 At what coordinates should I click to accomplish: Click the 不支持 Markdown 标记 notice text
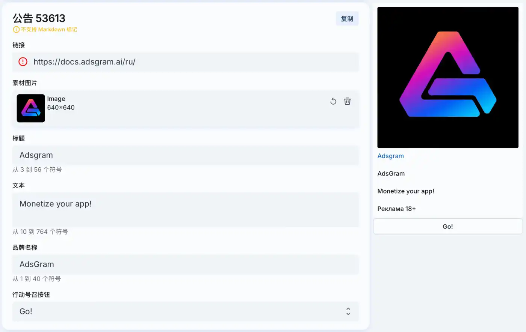click(x=49, y=29)
